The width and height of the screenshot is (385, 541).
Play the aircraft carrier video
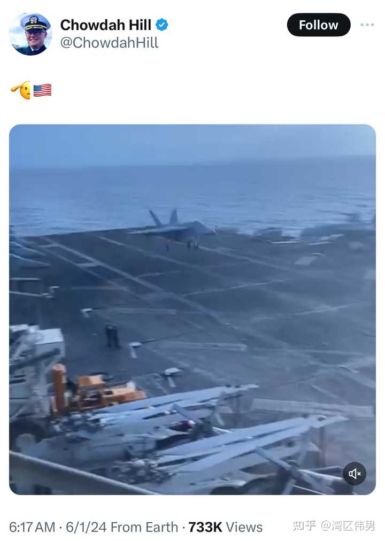[x=192, y=310]
